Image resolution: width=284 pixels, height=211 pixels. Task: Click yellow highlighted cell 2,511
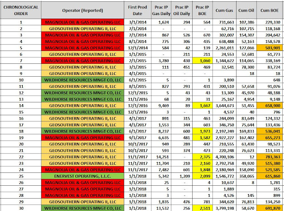(x=202, y=208)
